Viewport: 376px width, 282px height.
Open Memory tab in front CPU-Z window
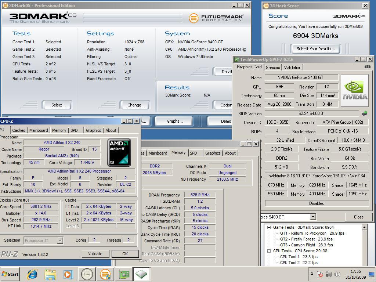pyautogui.click(x=59, y=130)
